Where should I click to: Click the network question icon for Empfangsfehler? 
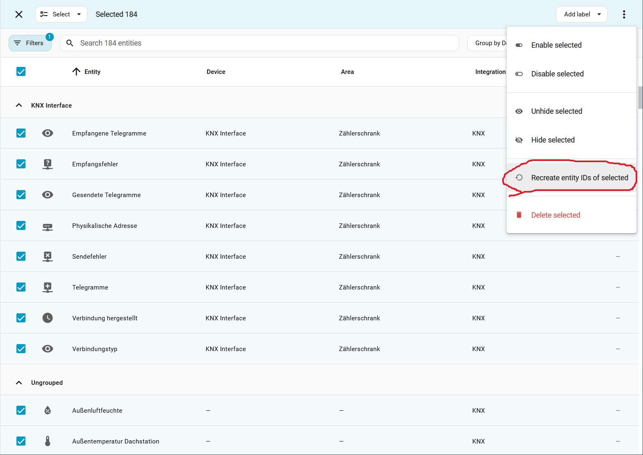(48, 164)
